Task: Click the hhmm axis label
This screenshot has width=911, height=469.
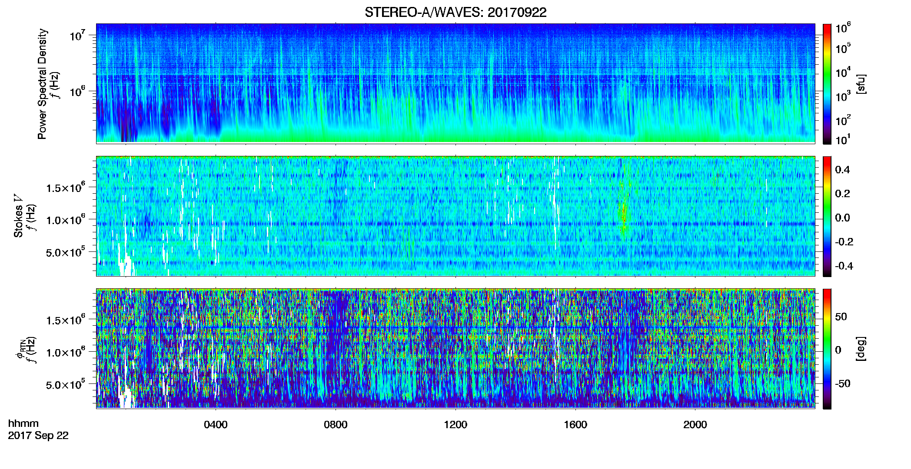Action: pos(23,423)
